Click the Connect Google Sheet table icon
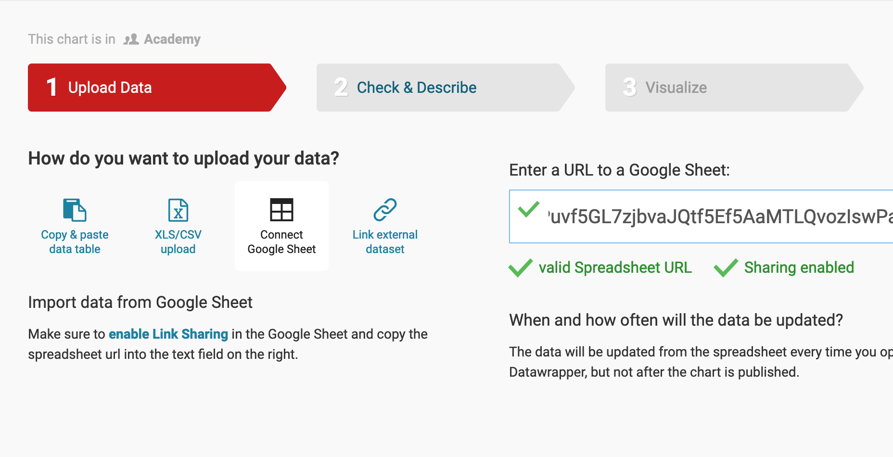 coord(281,210)
